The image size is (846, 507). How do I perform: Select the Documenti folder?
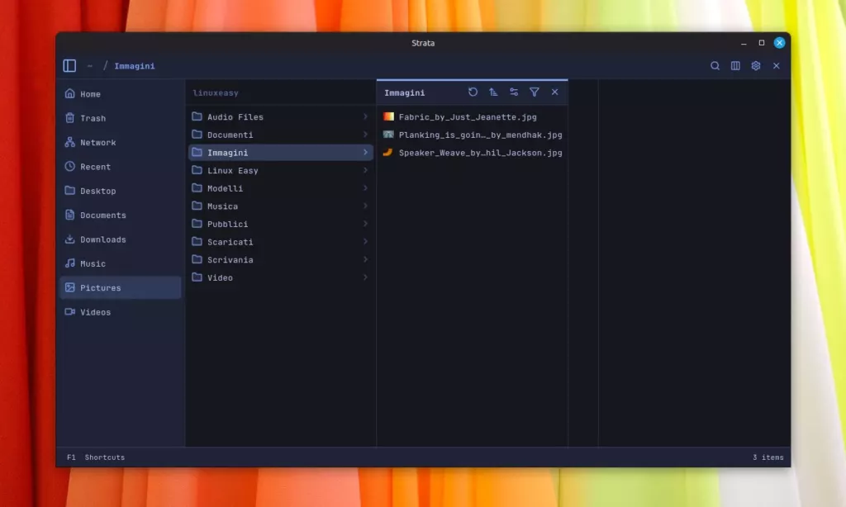coord(281,135)
